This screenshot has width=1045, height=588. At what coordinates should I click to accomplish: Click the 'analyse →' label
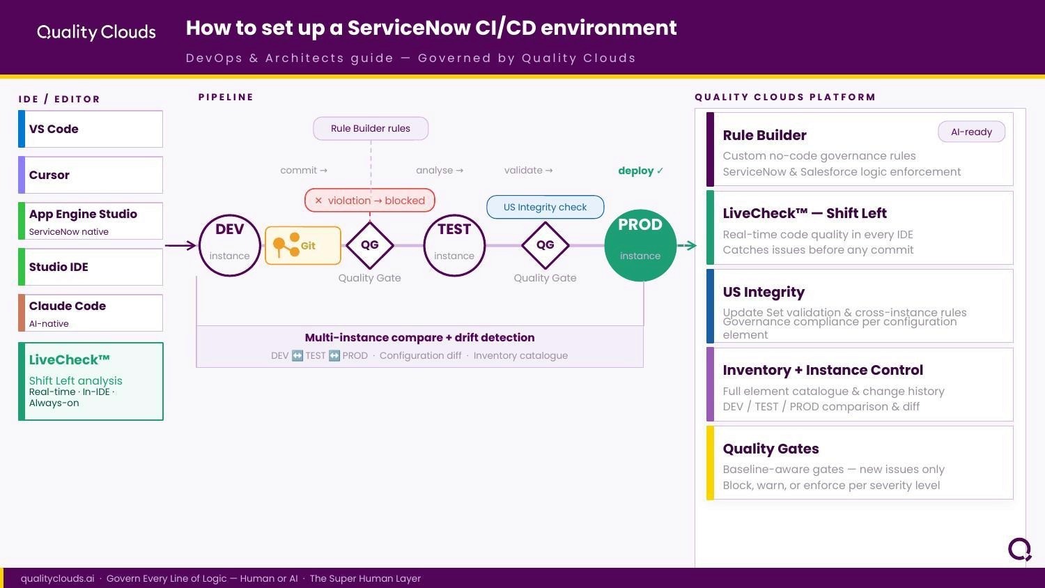pyautogui.click(x=440, y=170)
